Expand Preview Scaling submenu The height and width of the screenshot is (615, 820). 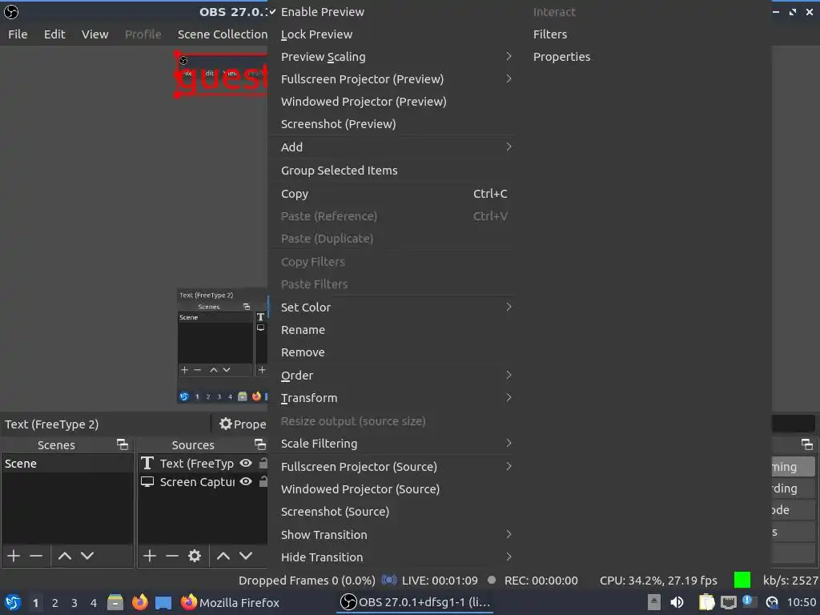[x=391, y=57]
